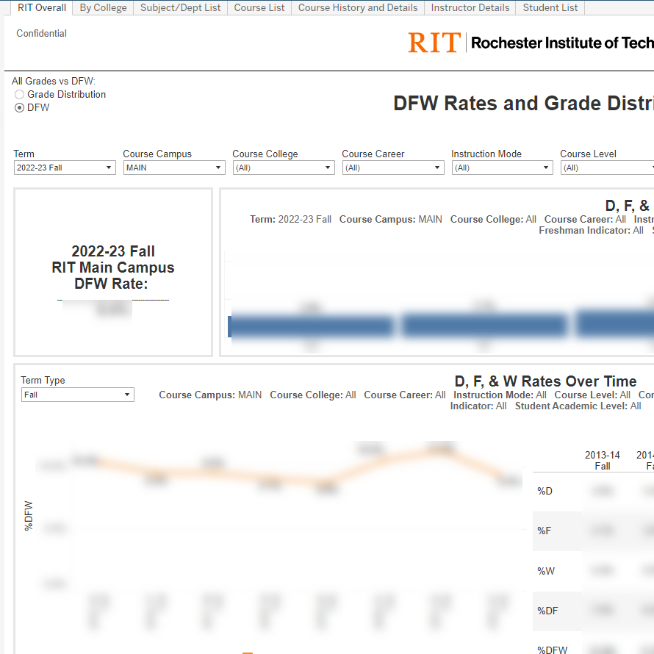
Task: Select the Grade Distribution radio button
Action: [x=19, y=95]
